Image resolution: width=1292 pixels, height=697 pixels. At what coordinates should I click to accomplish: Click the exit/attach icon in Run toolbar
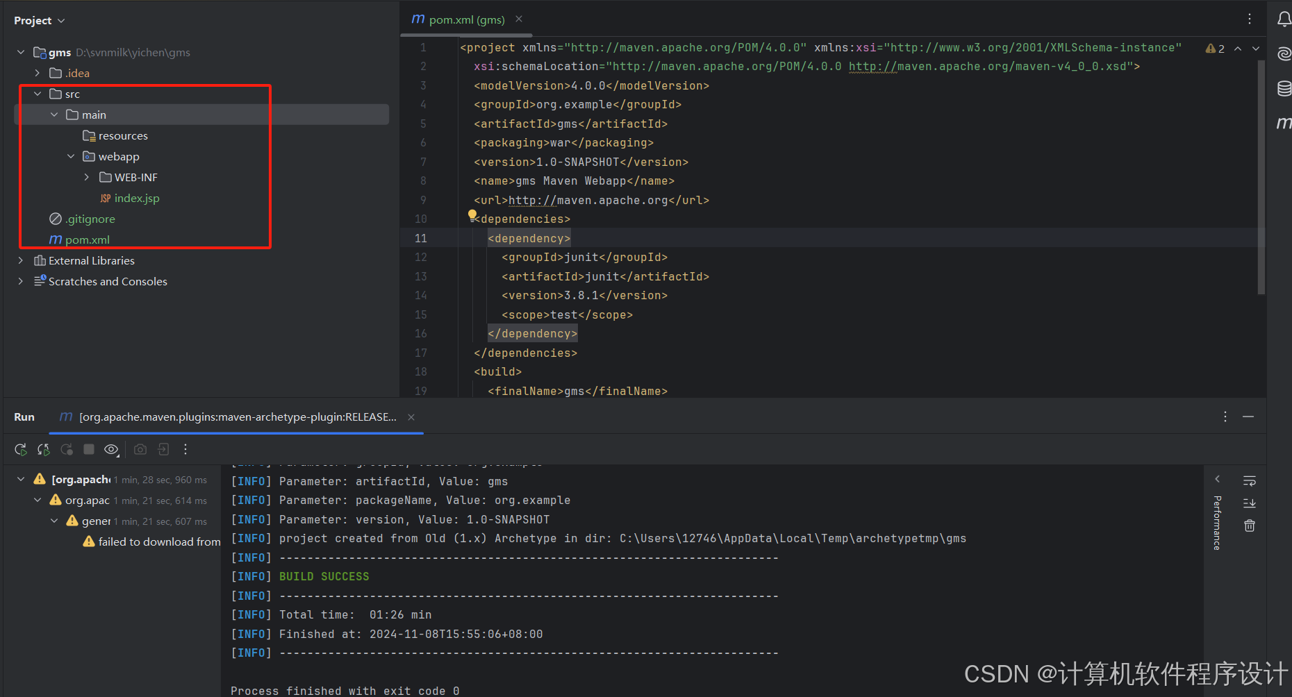[163, 450]
